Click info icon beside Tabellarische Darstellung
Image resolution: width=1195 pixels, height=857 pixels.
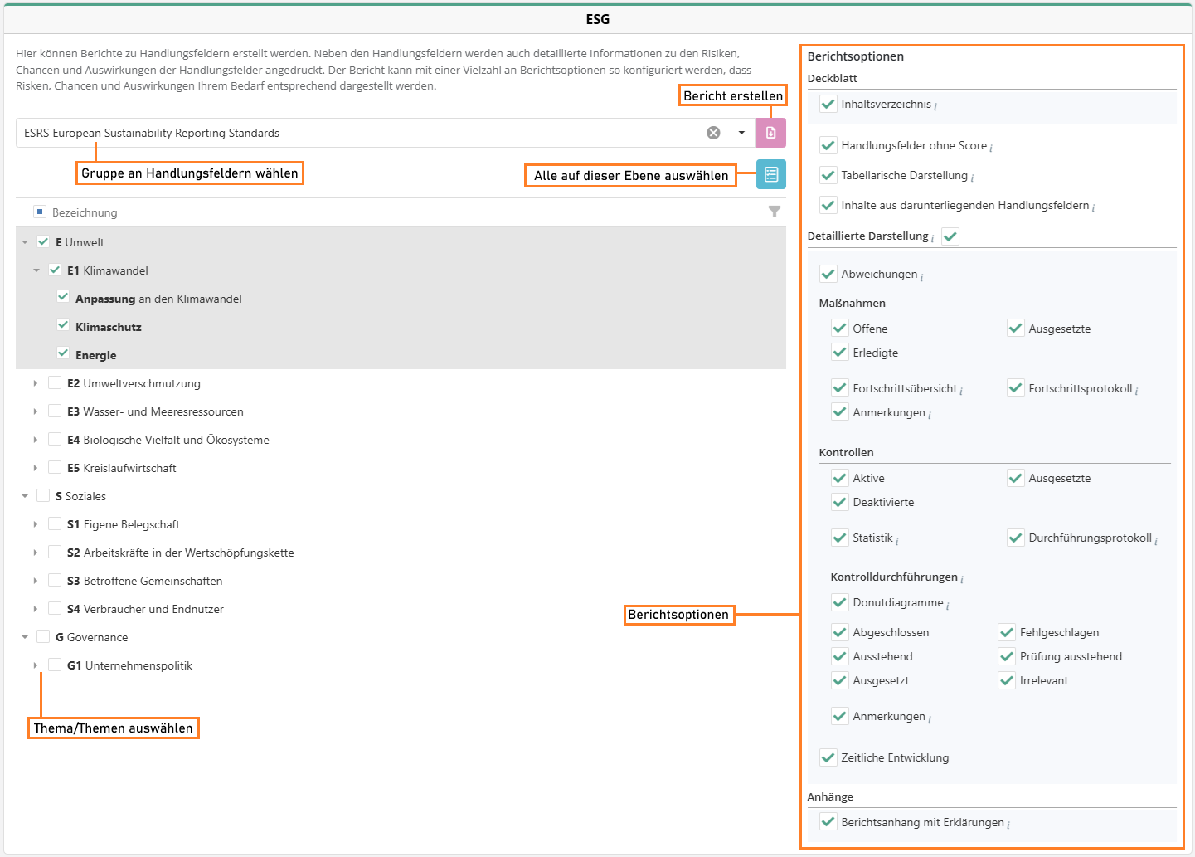pyautogui.click(x=972, y=178)
